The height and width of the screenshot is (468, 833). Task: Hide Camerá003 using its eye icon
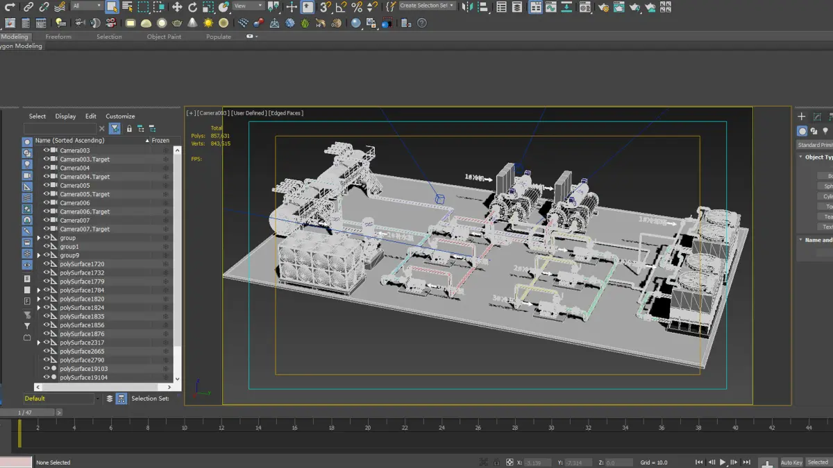click(x=47, y=150)
